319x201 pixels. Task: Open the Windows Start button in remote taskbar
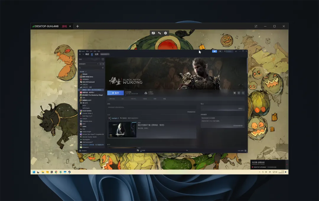pyautogui.click(x=34, y=172)
